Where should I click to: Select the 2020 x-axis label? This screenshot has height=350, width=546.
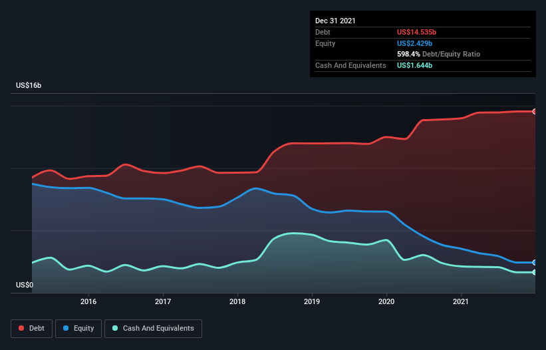click(386, 301)
